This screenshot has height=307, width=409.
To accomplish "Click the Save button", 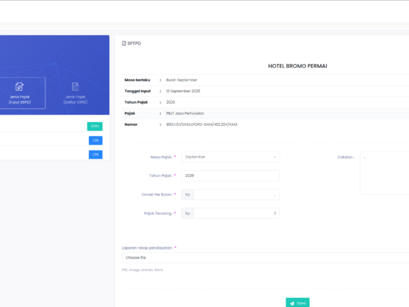I will click(x=298, y=303).
